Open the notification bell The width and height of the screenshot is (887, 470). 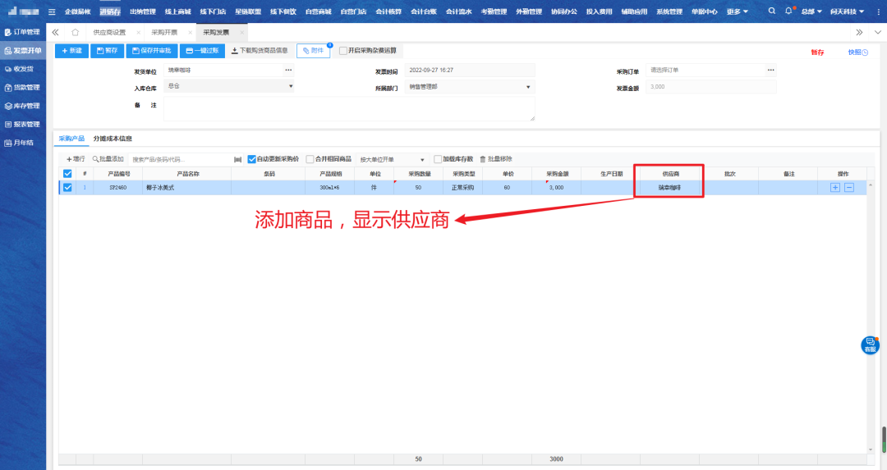pos(788,11)
